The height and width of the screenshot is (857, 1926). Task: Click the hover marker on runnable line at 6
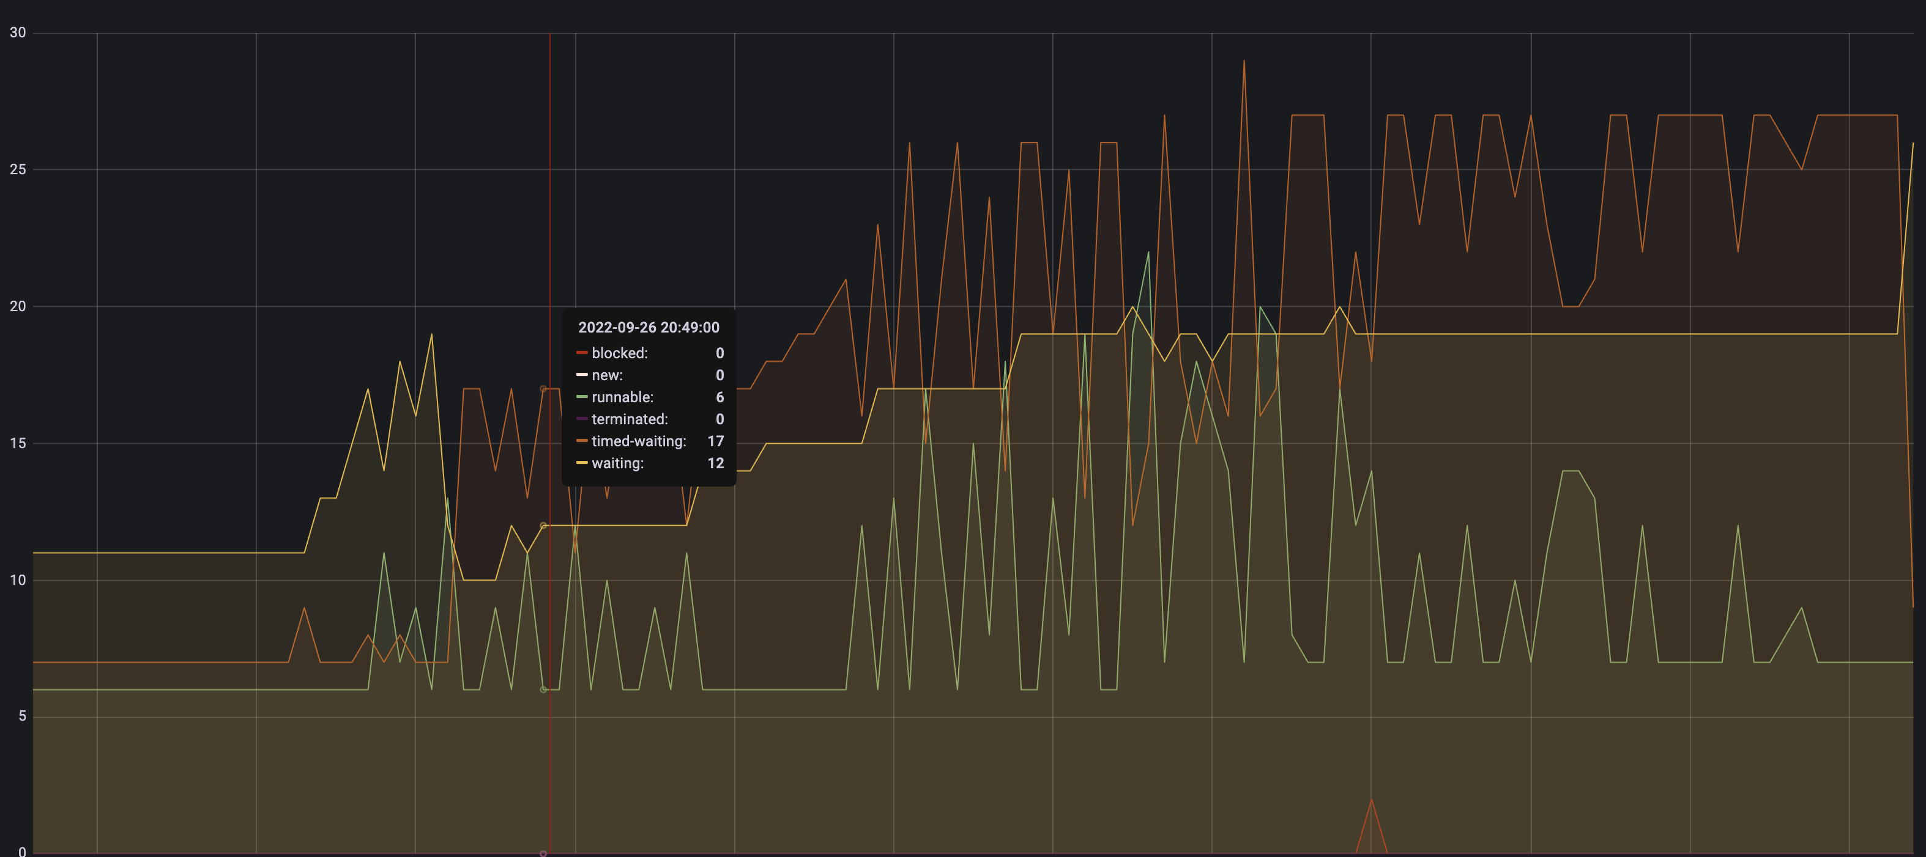[543, 689]
